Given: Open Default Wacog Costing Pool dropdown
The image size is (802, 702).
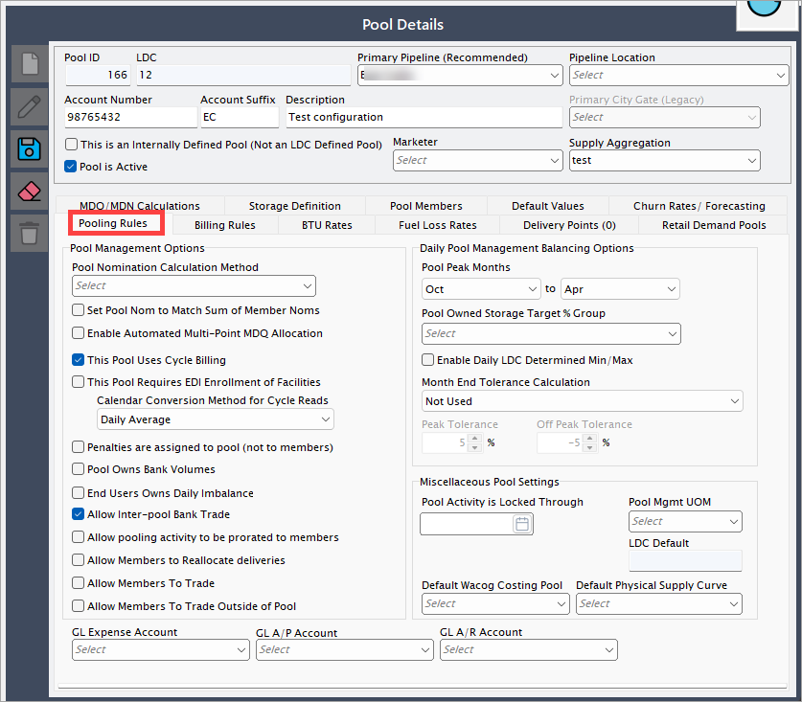Looking at the screenshot, I should 495,603.
